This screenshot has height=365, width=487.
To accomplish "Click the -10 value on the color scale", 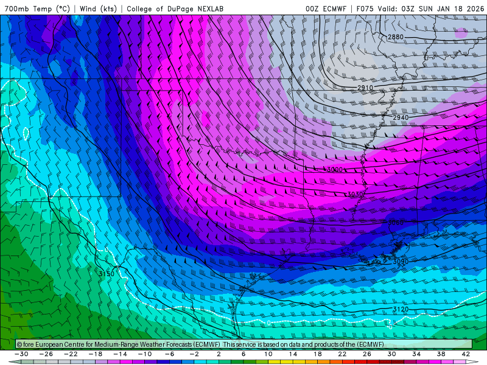I will (x=145, y=354).
